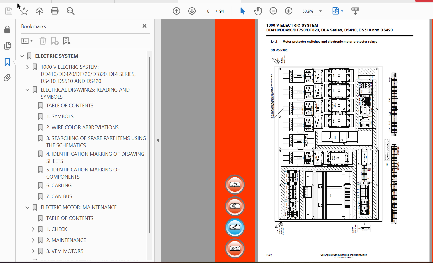Expand the 1000 V ELECTRIC SYSTEM bookmark
The image size is (433, 263).
[x=28, y=67]
